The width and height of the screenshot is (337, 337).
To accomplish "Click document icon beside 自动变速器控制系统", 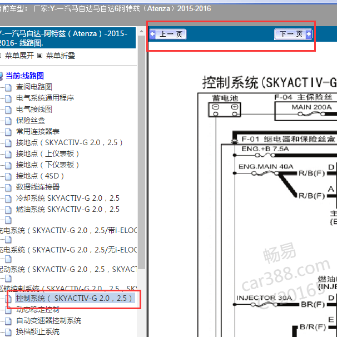I will (8, 321).
